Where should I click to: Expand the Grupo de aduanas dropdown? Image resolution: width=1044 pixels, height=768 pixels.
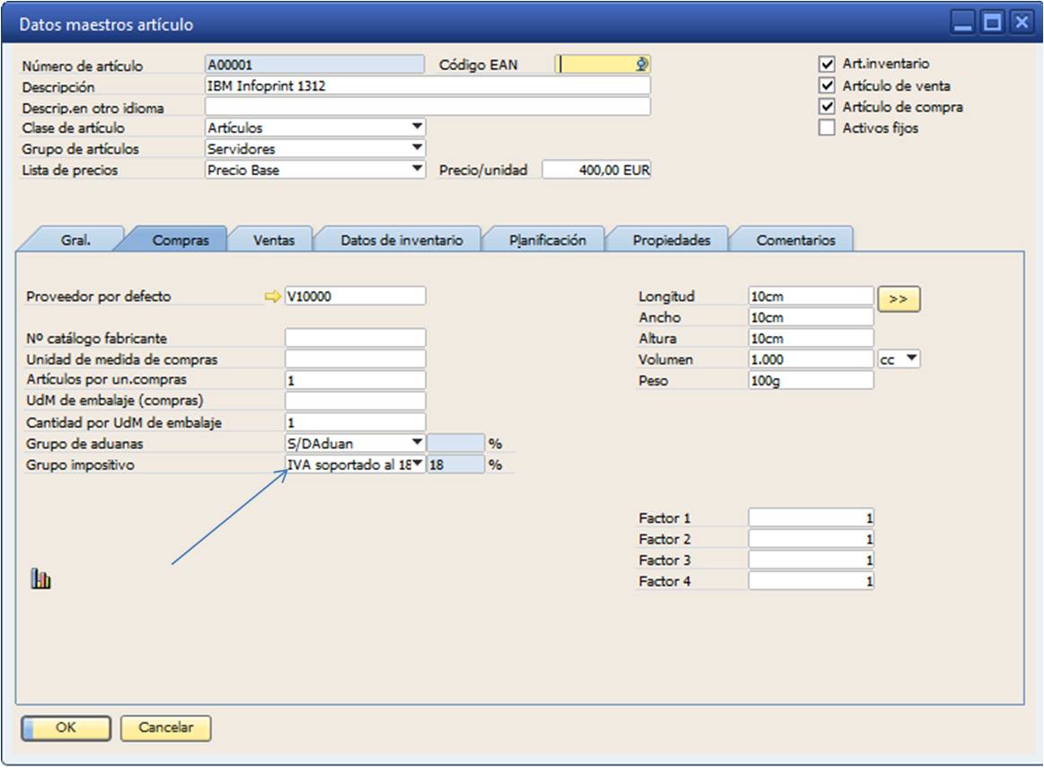pos(417,442)
